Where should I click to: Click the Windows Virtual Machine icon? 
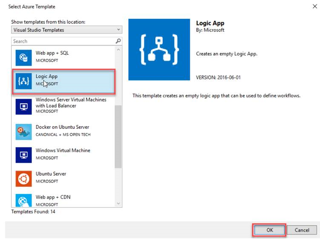coord(23,155)
